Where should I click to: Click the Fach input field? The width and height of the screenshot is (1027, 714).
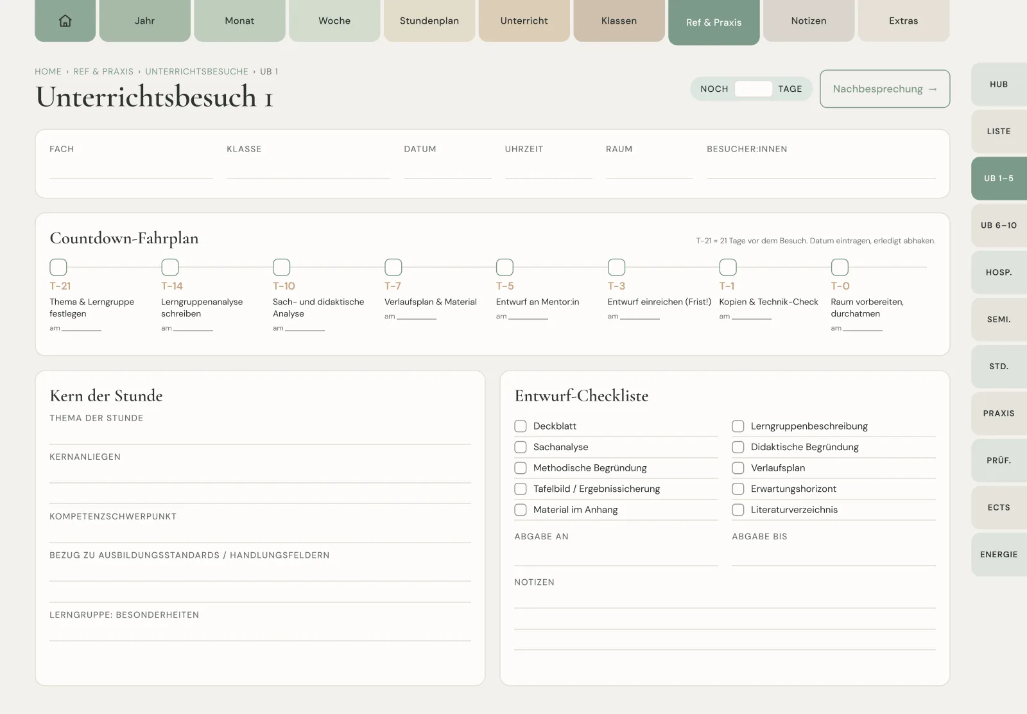pos(131,170)
